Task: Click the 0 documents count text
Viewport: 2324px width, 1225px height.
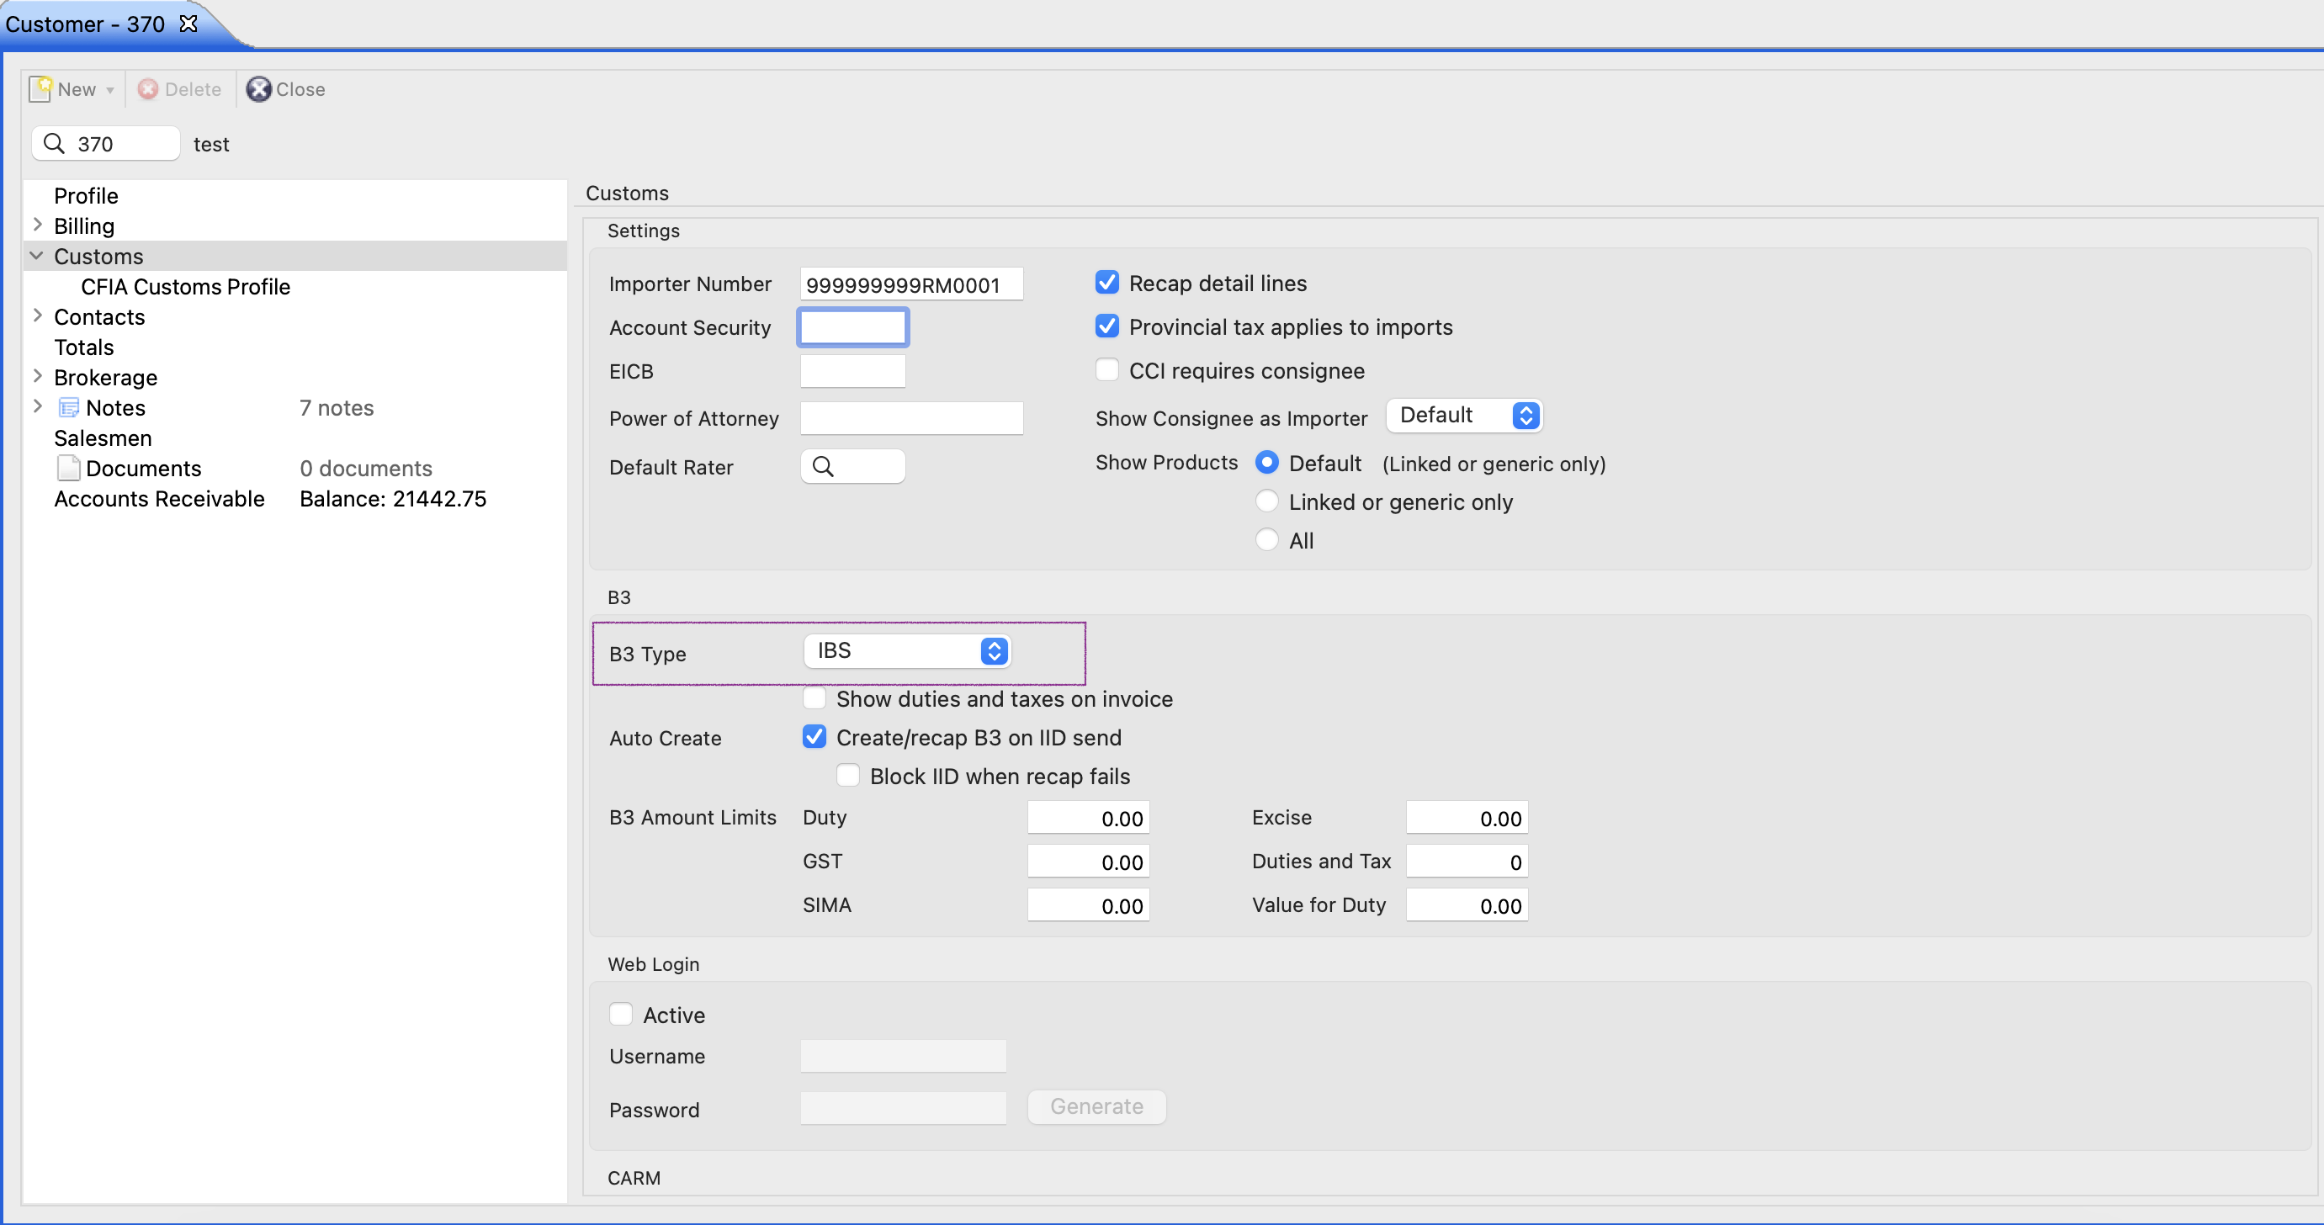Action: (x=366, y=469)
